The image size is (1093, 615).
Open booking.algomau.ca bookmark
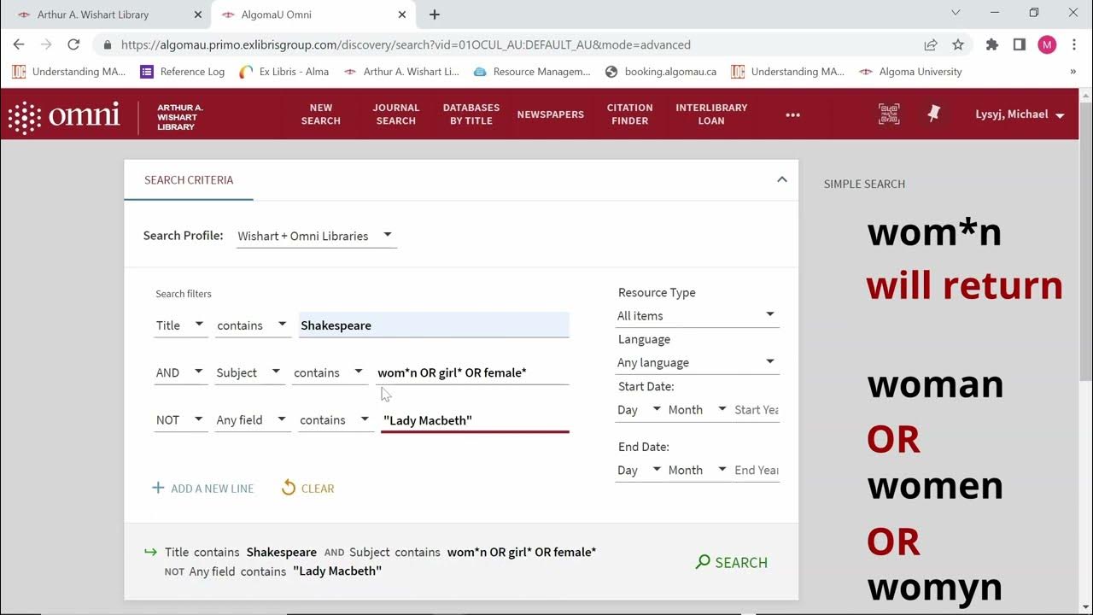661,72
